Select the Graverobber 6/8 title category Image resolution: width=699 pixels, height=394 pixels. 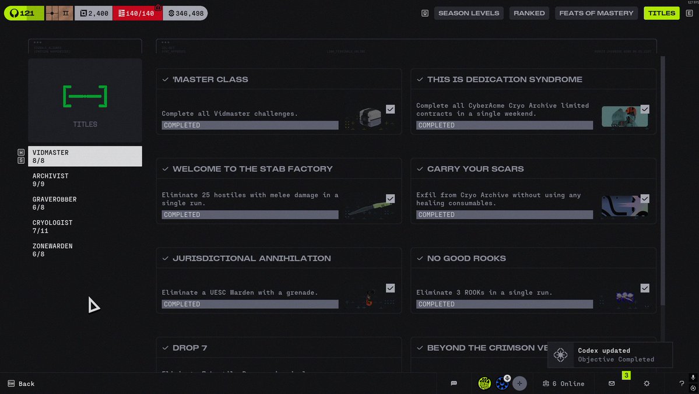(x=85, y=203)
